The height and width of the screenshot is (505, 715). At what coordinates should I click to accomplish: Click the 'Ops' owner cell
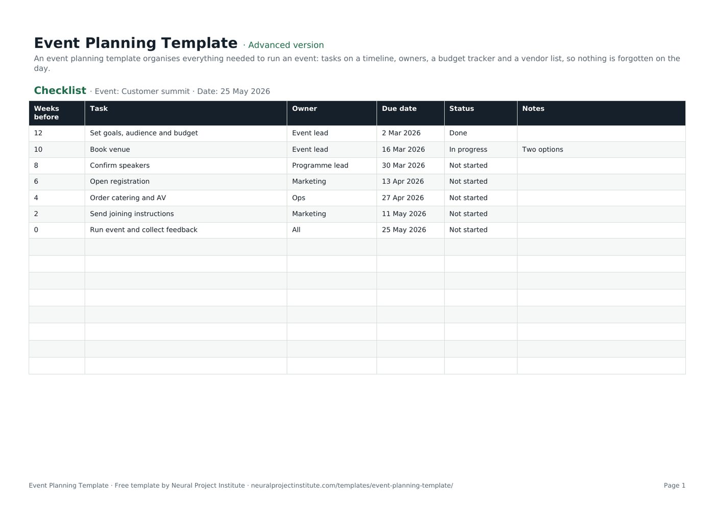click(x=332, y=198)
